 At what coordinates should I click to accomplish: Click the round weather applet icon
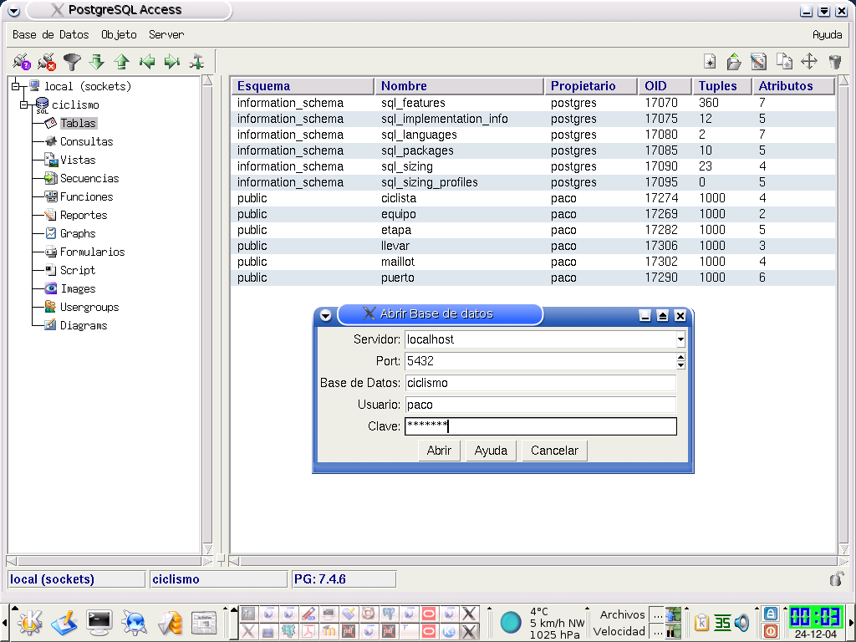coord(511,622)
